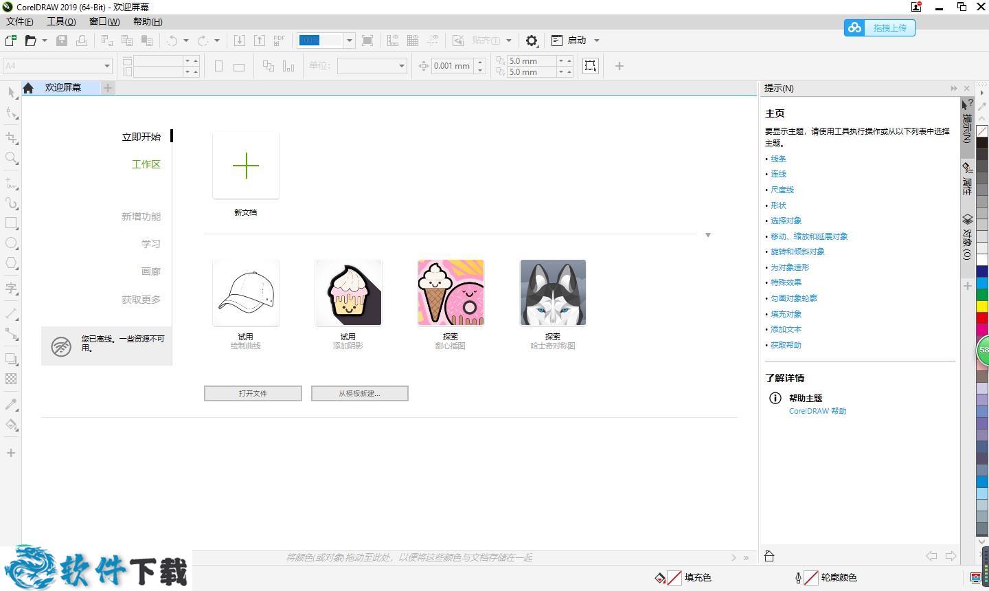Select the Shape tool in toolbox
This screenshot has height=591, width=989.
11,113
